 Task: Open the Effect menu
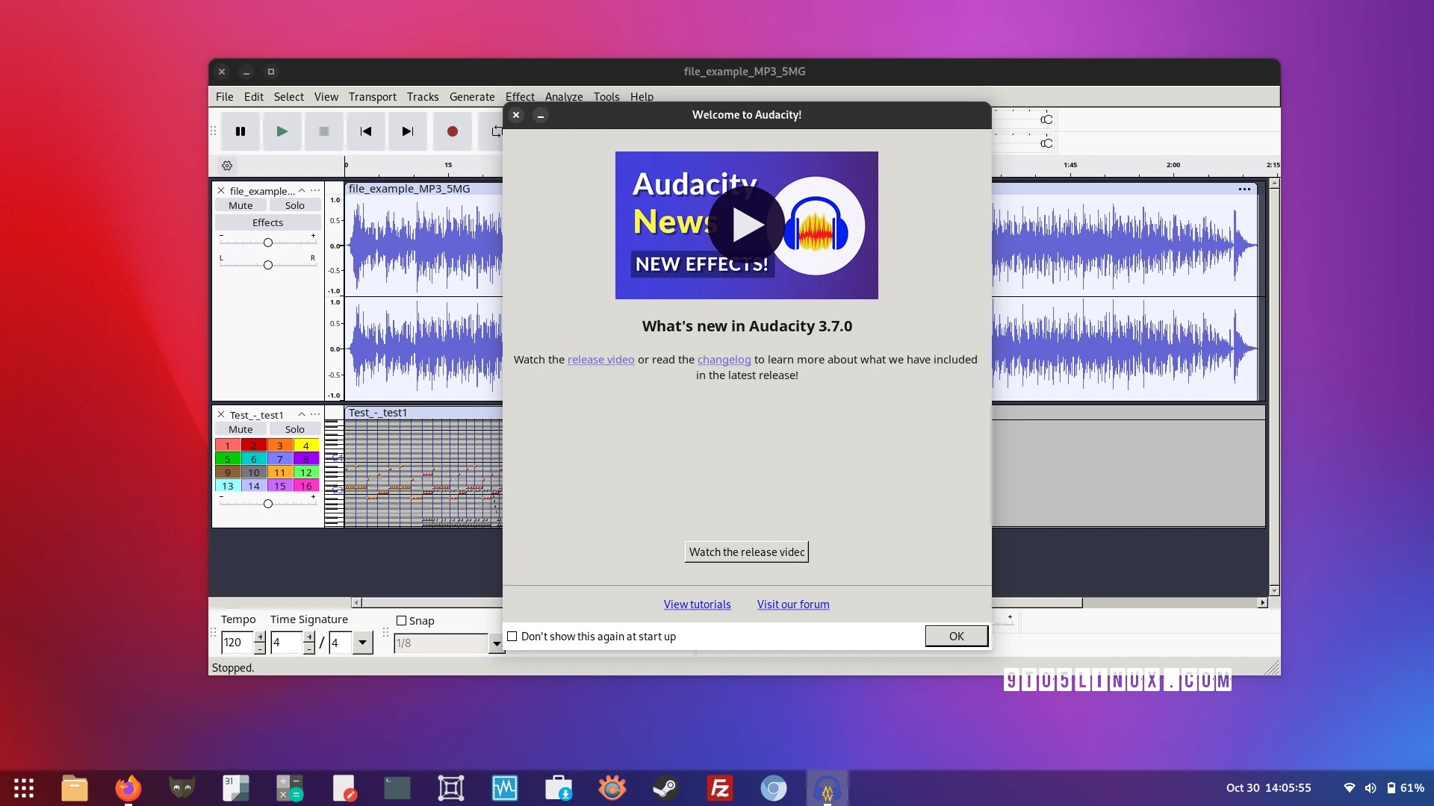coord(519,97)
